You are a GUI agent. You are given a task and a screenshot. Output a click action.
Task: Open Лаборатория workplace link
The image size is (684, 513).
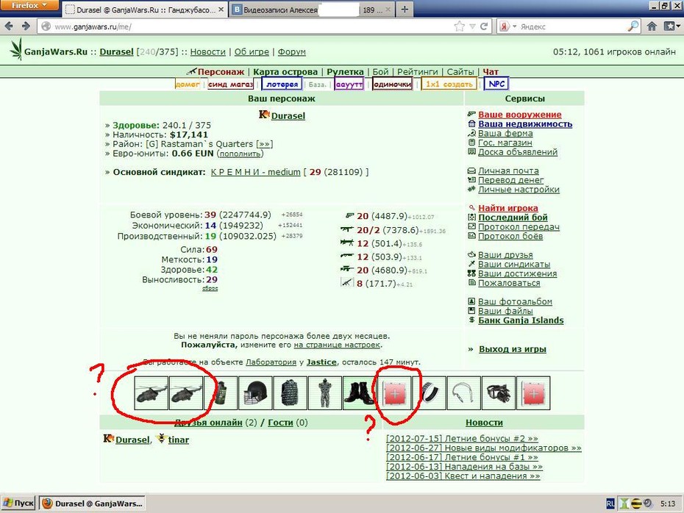271,362
